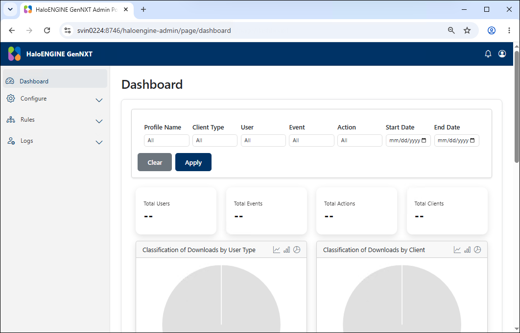This screenshot has width=520, height=333.
Task: Click the page vertical scrollbar thumb
Action: 517,106
